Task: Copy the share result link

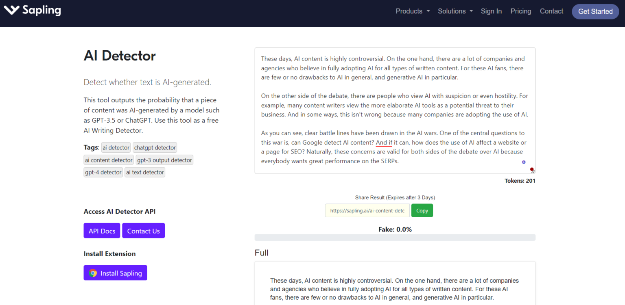Action: [x=422, y=210]
